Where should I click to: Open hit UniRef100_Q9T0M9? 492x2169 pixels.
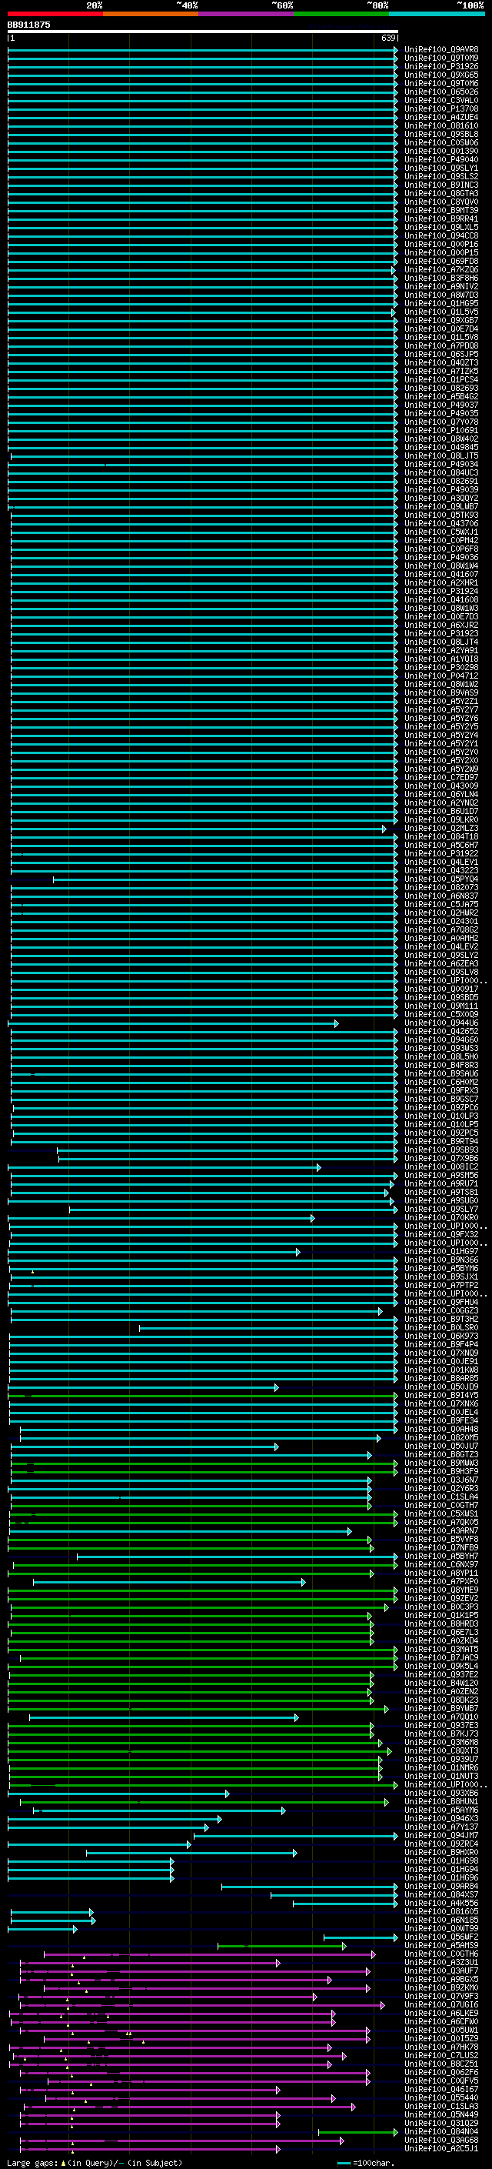coord(440,58)
